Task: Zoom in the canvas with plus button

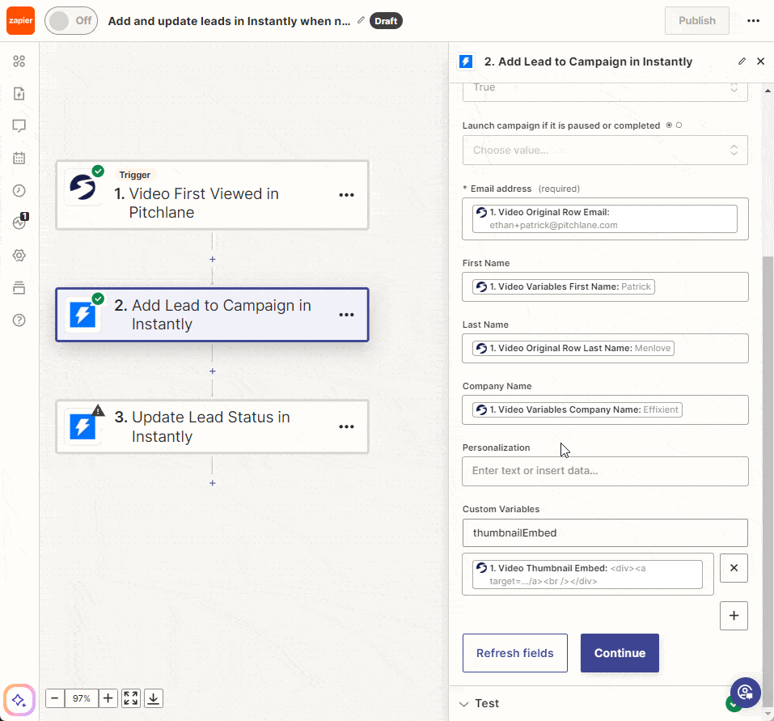Action: [108, 698]
